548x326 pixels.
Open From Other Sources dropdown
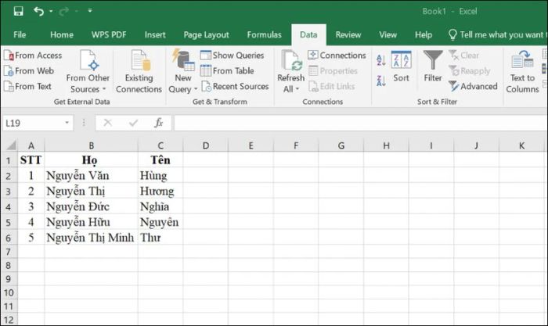[x=88, y=72]
